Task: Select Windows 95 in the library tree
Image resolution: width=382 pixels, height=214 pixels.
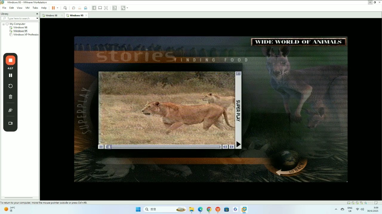Action: point(20,31)
